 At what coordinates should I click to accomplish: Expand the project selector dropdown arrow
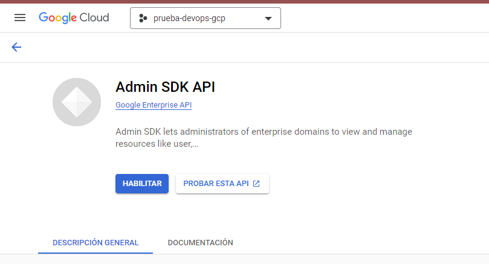268,18
